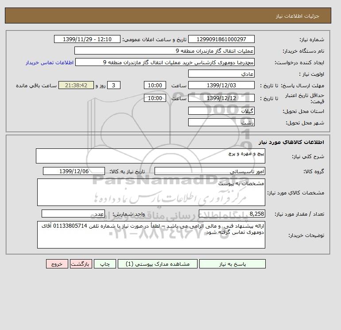The image size is (341, 330).
Task: Click goods group field امور تاسیساتی
Action: [210, 171]
